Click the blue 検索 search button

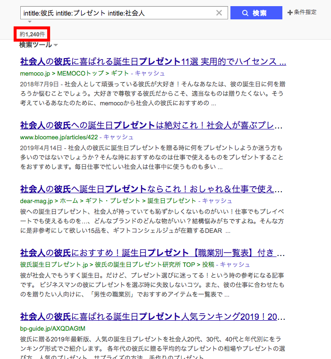(256, 13)
